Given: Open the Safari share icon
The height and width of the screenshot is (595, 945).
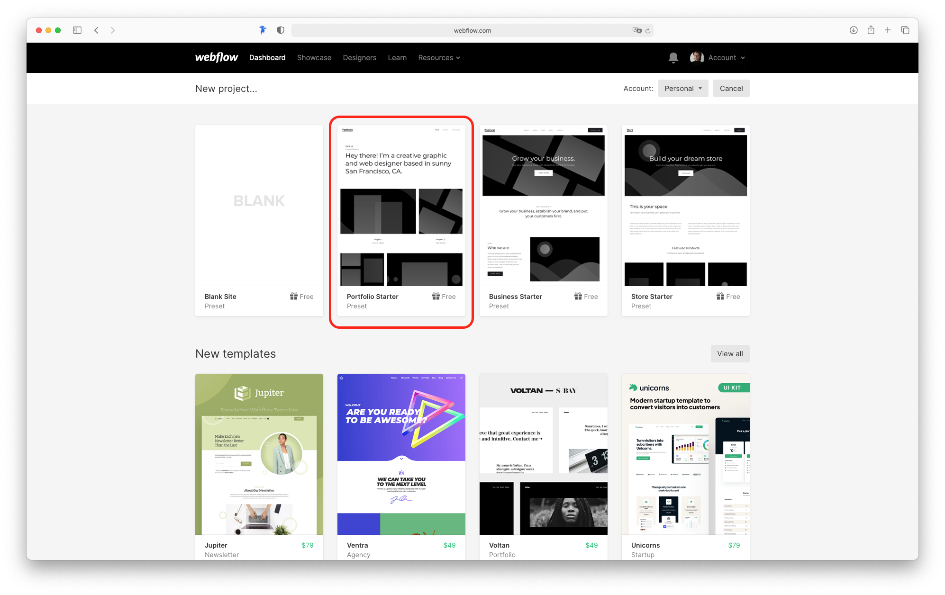Looking at the screenshot, I should click(871, 30).
